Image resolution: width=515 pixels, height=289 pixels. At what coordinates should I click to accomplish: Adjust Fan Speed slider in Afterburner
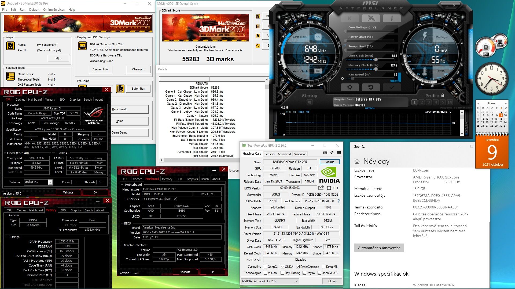coord(352,78)
